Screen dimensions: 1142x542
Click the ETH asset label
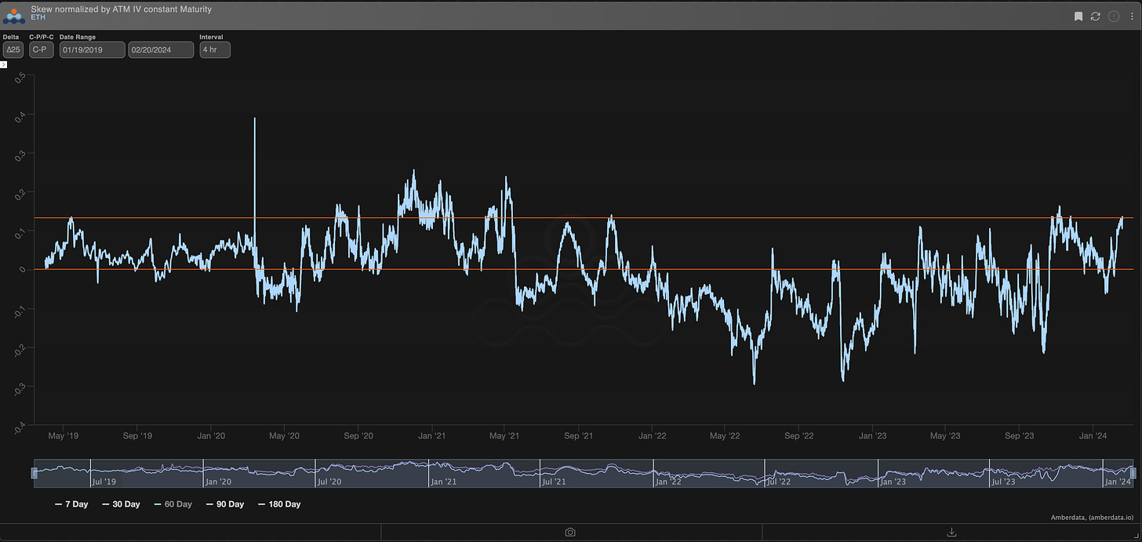point(38,16)
